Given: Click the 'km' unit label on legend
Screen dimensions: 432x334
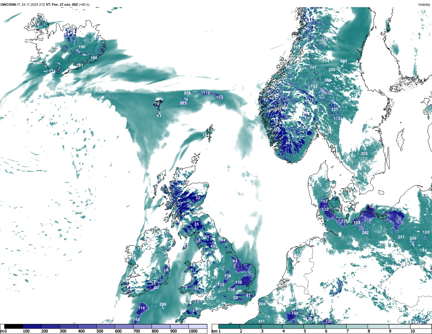Looking at the screenshot, I should pyautogui.click(x=214, y=331).
